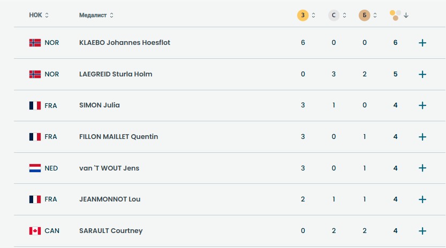The width and height of the screenshot is (446, 248).
Task: Click total medal count 5 for LAEGREID
Action: tap(395, 74)
